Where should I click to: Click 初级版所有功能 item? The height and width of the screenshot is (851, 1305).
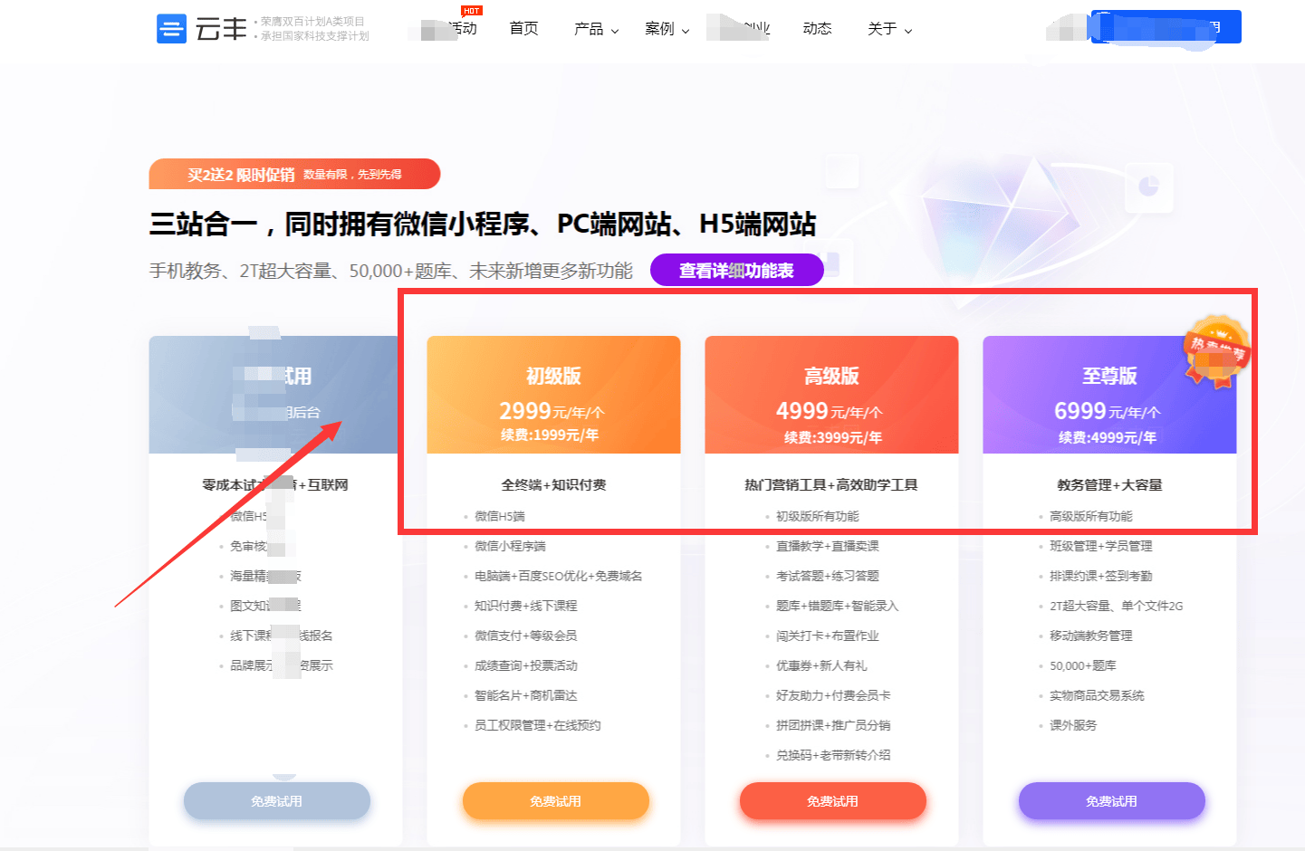(x=817, y=516)
